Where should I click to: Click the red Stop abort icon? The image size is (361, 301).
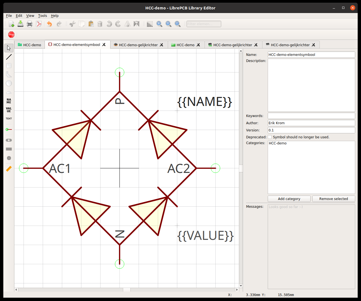[11, 35]
